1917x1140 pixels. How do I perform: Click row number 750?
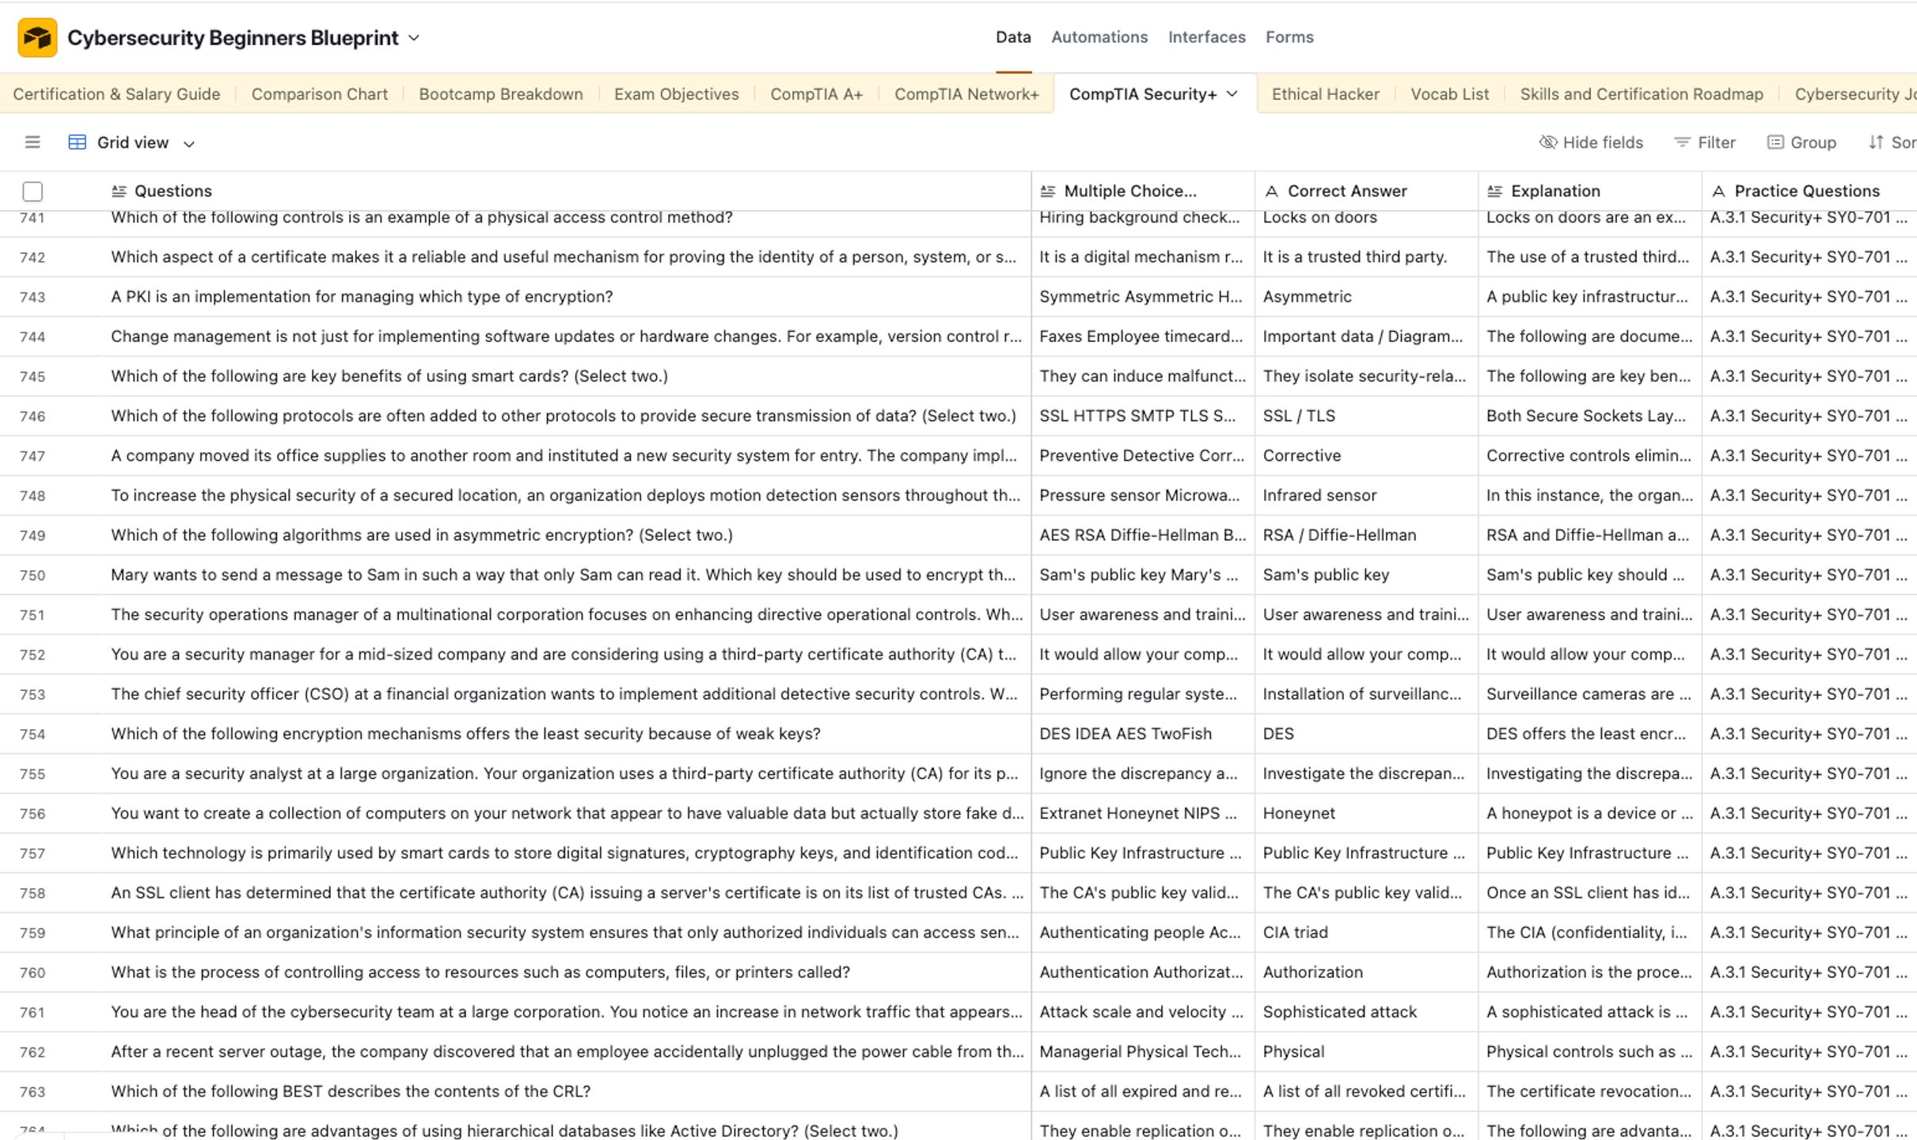tap(32, 576)
